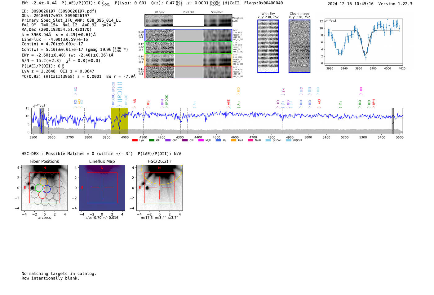Open the Lineflux Map image

pyautogui.click(x=102, y=188)
